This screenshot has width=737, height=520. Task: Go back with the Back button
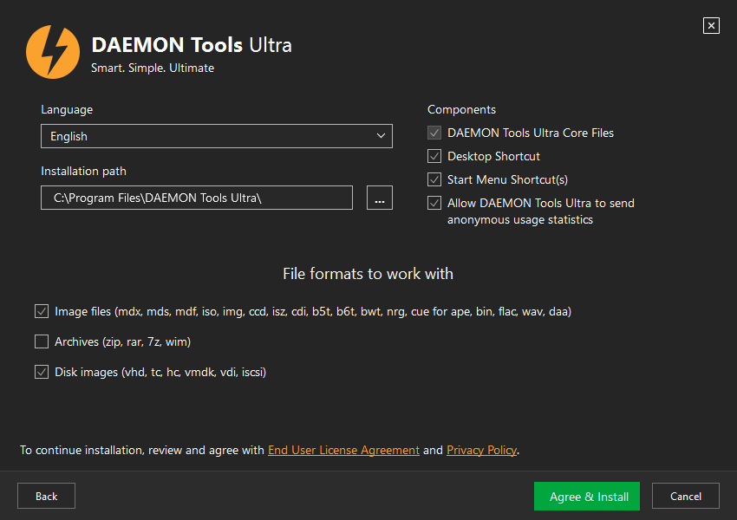tap(46, 496)
